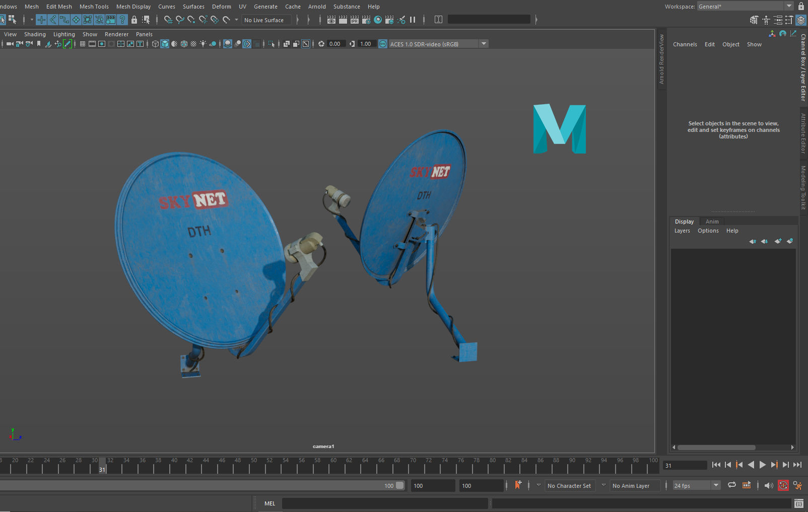Switch to the Anim layer tab
Image resolution: width=808 pixels, height=512 pixels.
pyautogui.click(x=712, y=222)
